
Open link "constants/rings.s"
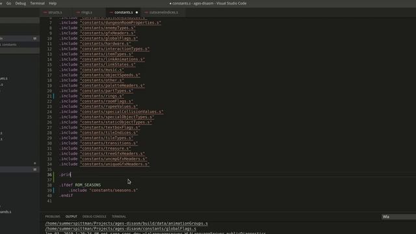point(102,96)
